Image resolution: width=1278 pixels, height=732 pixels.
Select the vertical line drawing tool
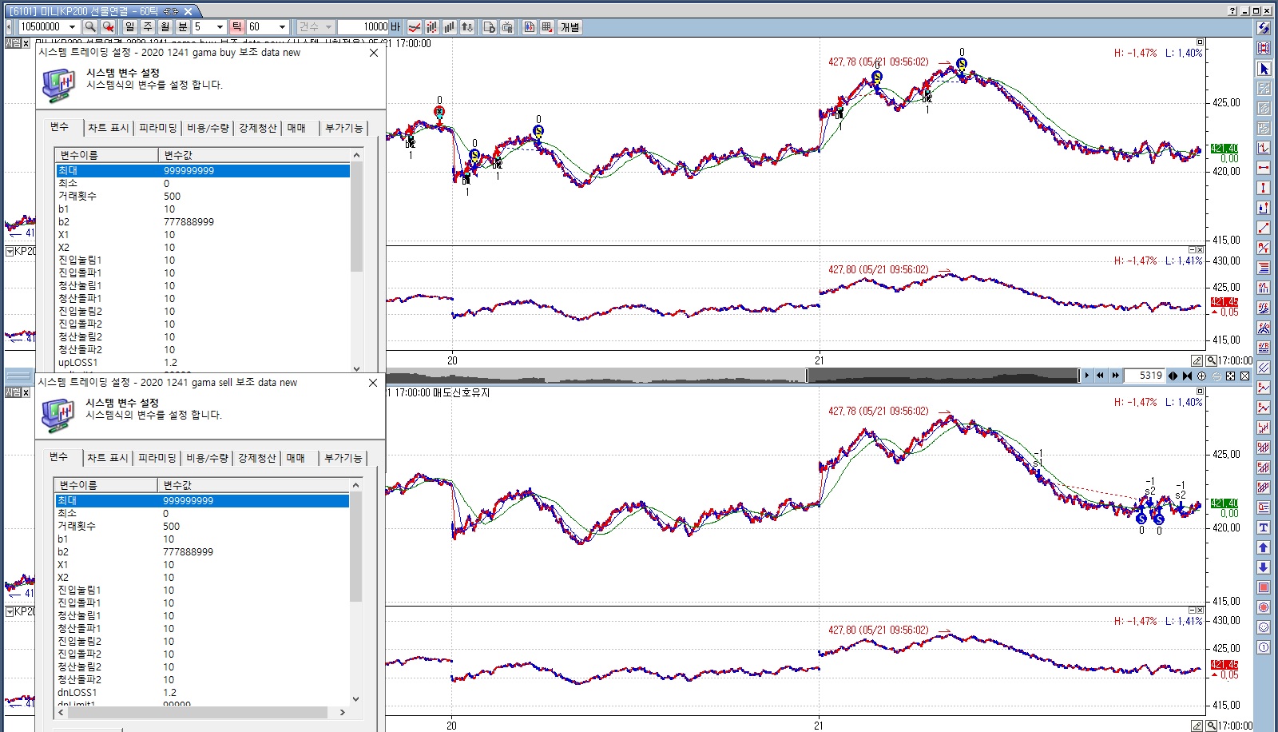pyautogui.click(x=1264, y=188)
